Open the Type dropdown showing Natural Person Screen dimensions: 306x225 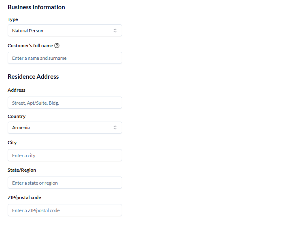(x=65, y=30)
